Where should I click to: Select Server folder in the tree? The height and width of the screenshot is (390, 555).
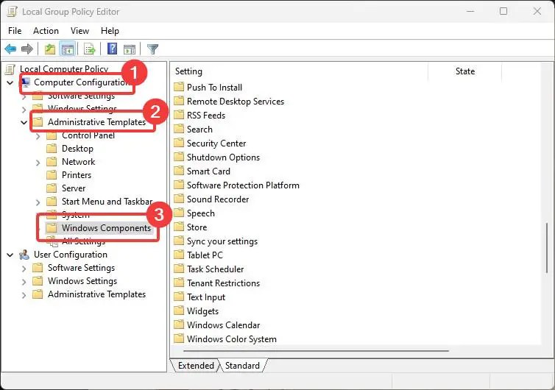74,188
